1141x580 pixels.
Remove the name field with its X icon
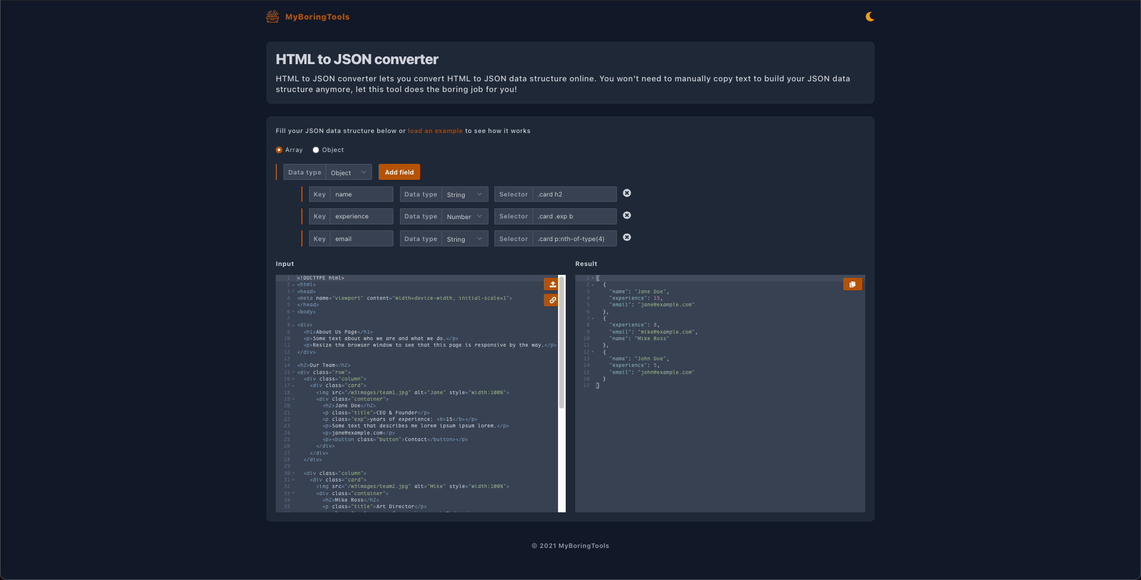[627, 193]
